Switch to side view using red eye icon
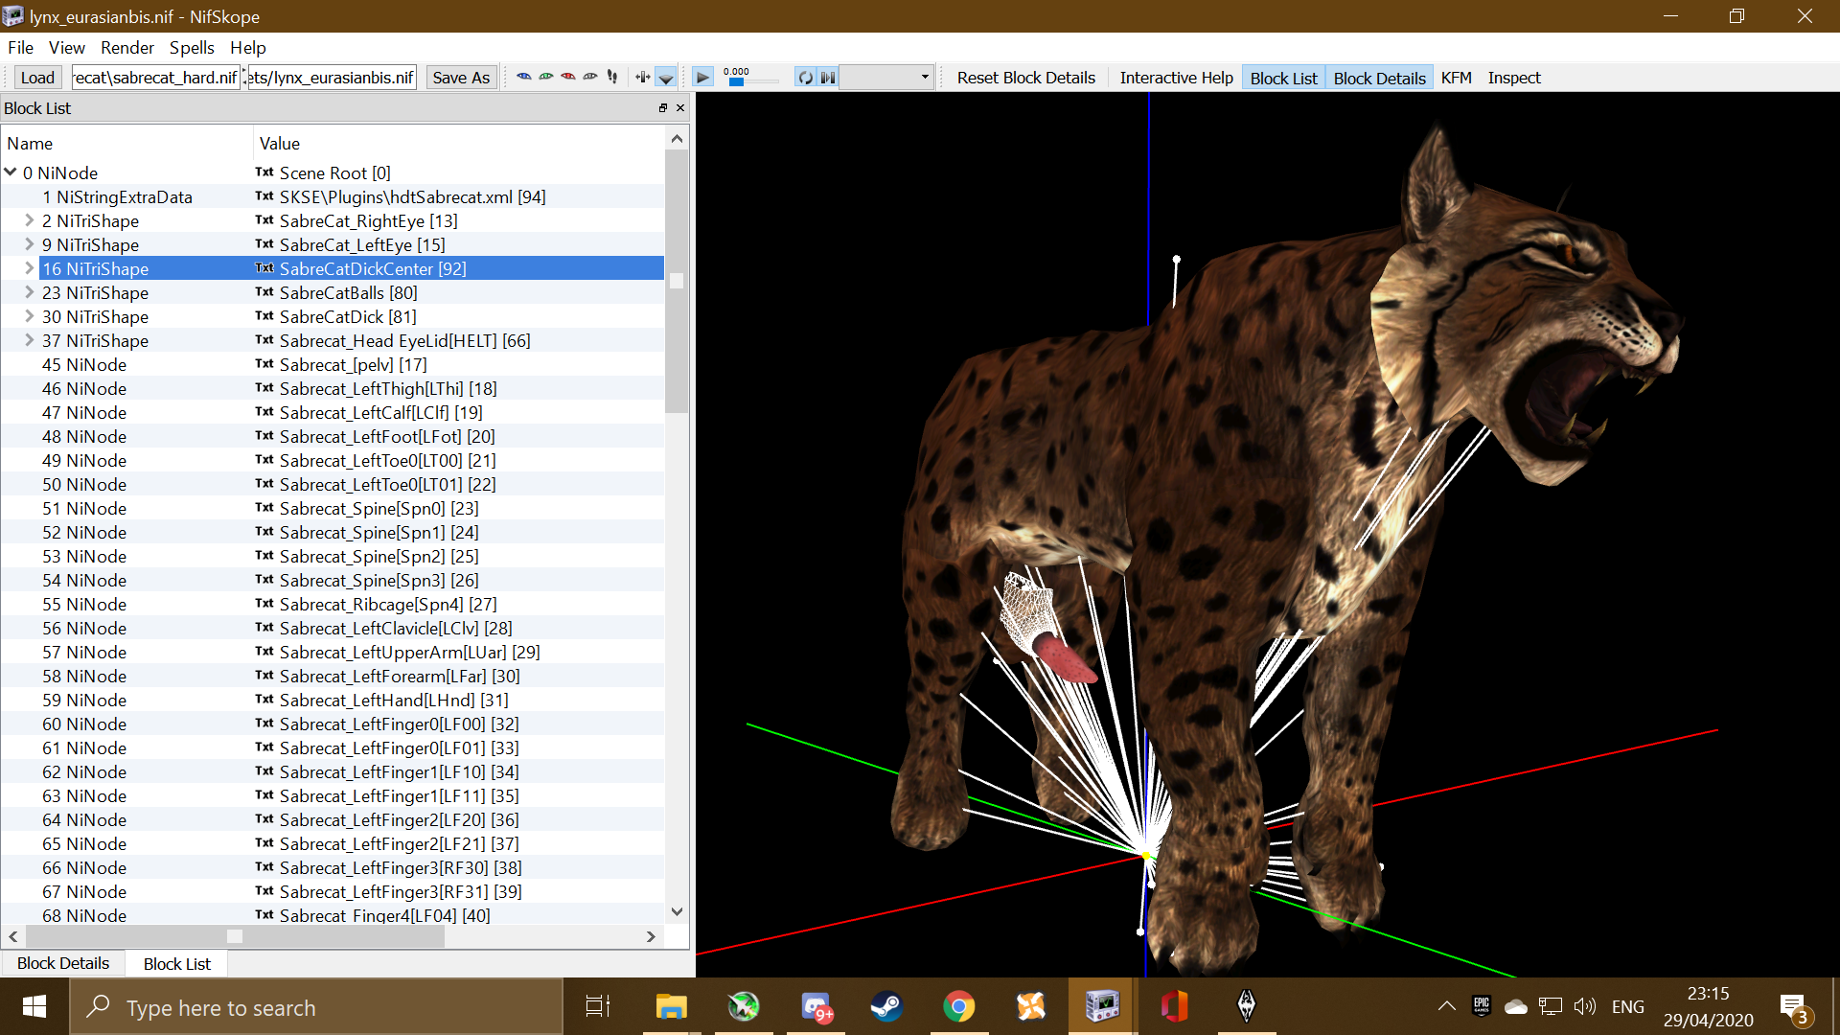This screenshot has width=1840, height=1035. click(x=568, y=78)
